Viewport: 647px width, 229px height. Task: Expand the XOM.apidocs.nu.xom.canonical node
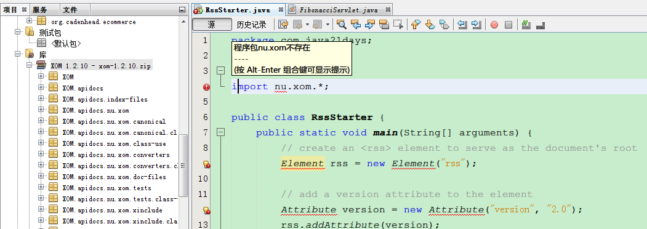coord(41,121)
